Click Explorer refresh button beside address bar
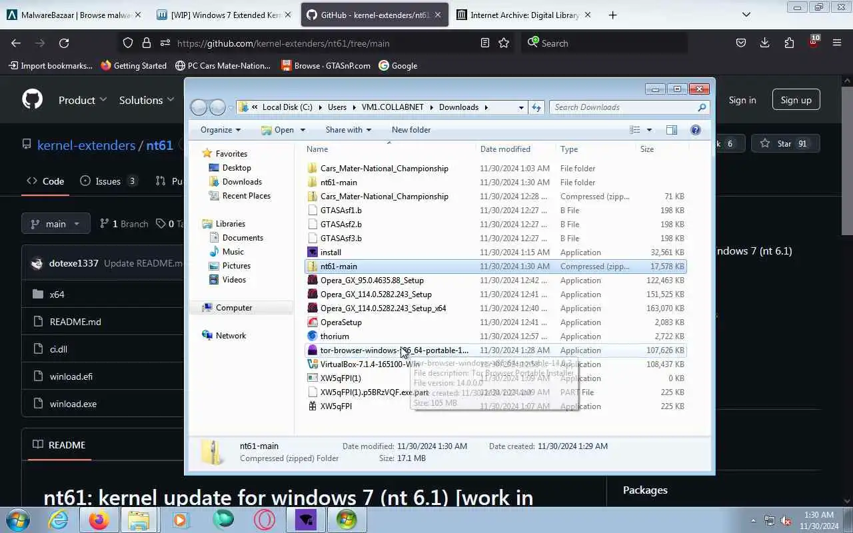The image size is (853, 533). (x=536, y=107)
